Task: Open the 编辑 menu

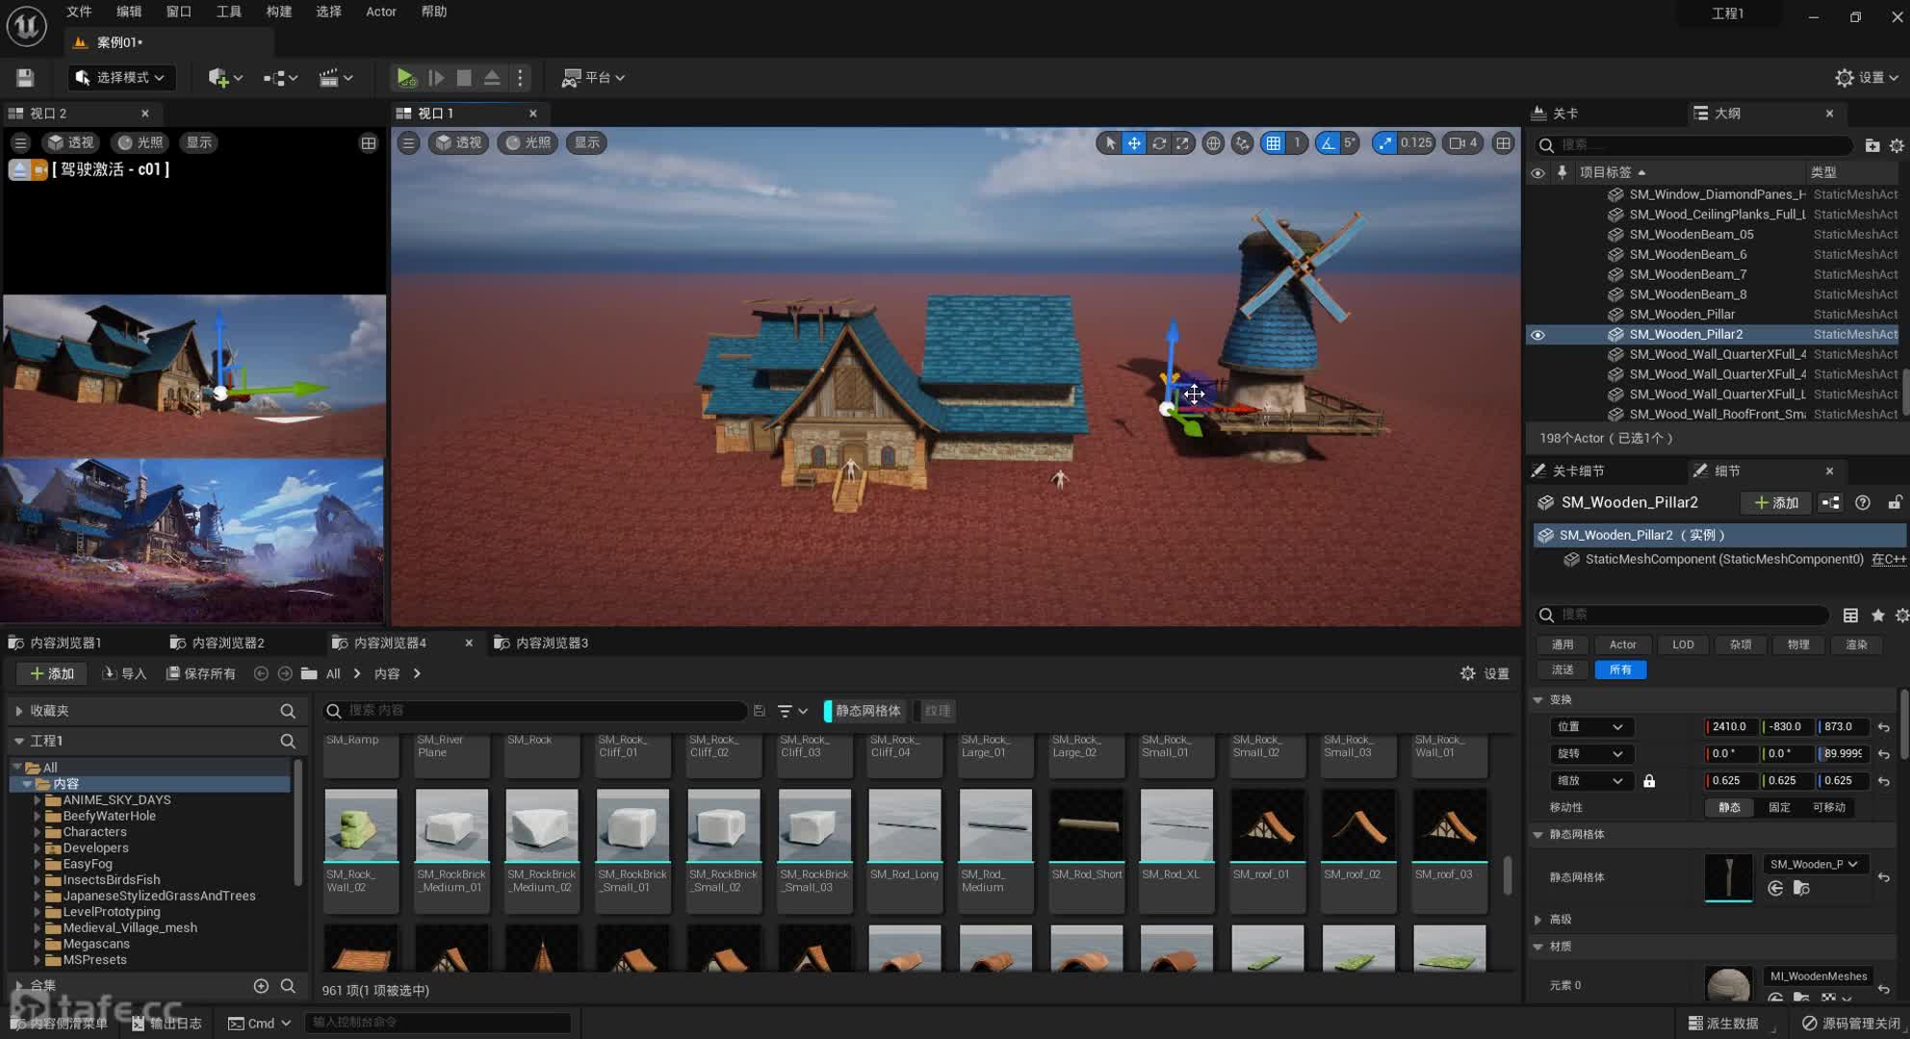Action: click(x=129, y=12)
